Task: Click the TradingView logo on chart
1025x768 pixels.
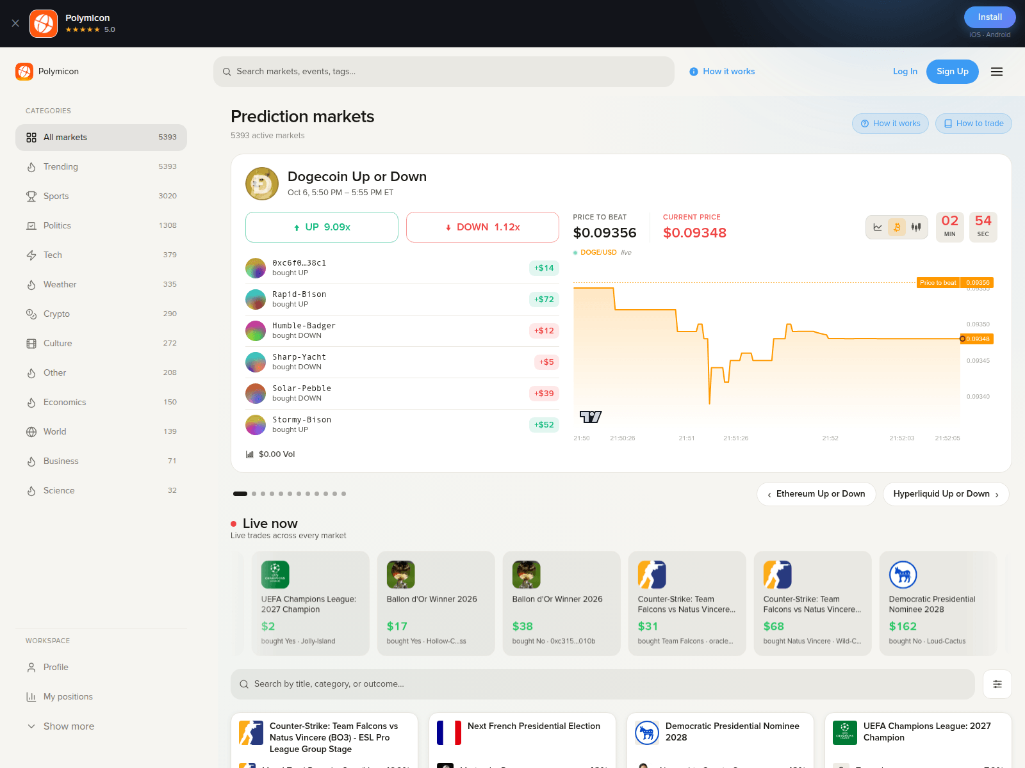Action: pyautogui.click(x=591, y=417)
